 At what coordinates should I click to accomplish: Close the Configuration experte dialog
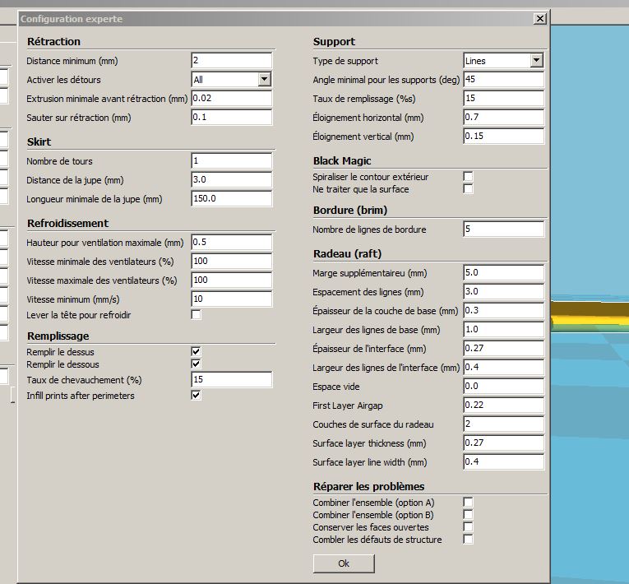[x=539, y=18]
